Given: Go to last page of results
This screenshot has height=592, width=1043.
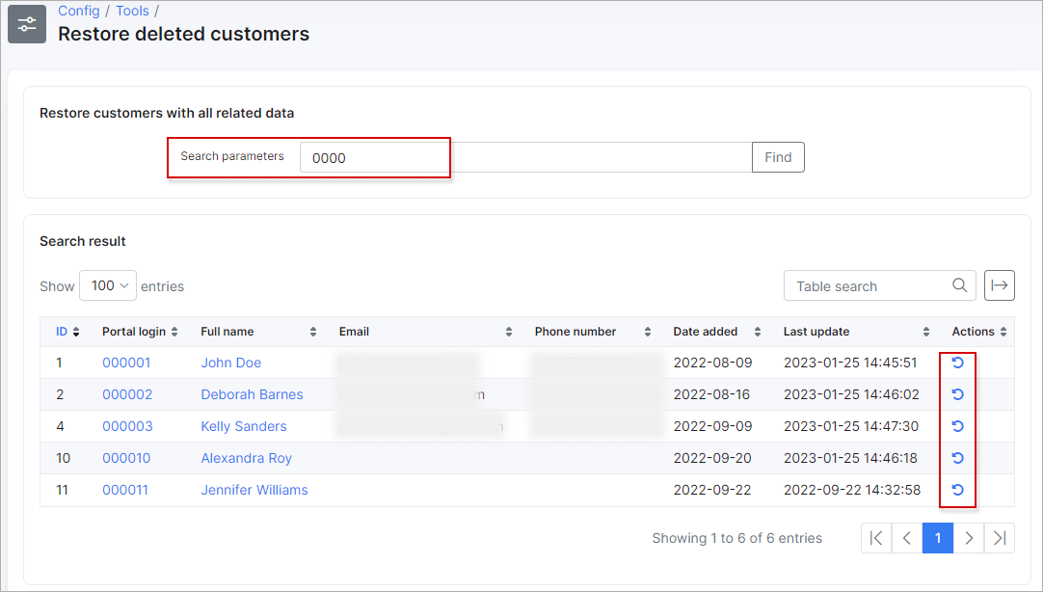Looking at the screenshot, I should pos(999,537).
